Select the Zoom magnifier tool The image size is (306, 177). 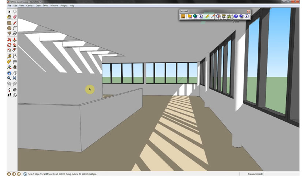(9, 78)
